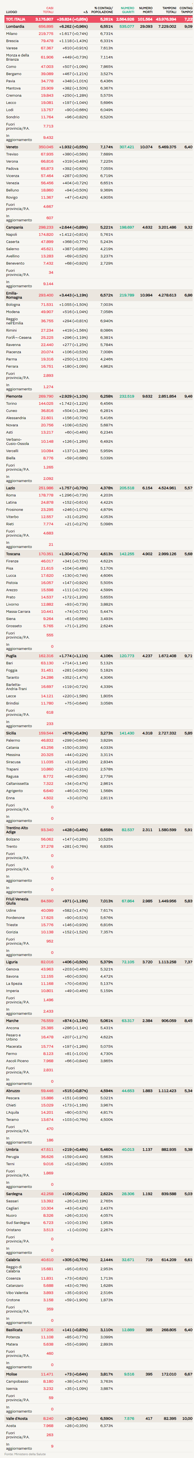Image resolution: width=194 pixels, height=1458 pixels.
Task: Click the Vibo Valentia province name
Action: 17,1293
